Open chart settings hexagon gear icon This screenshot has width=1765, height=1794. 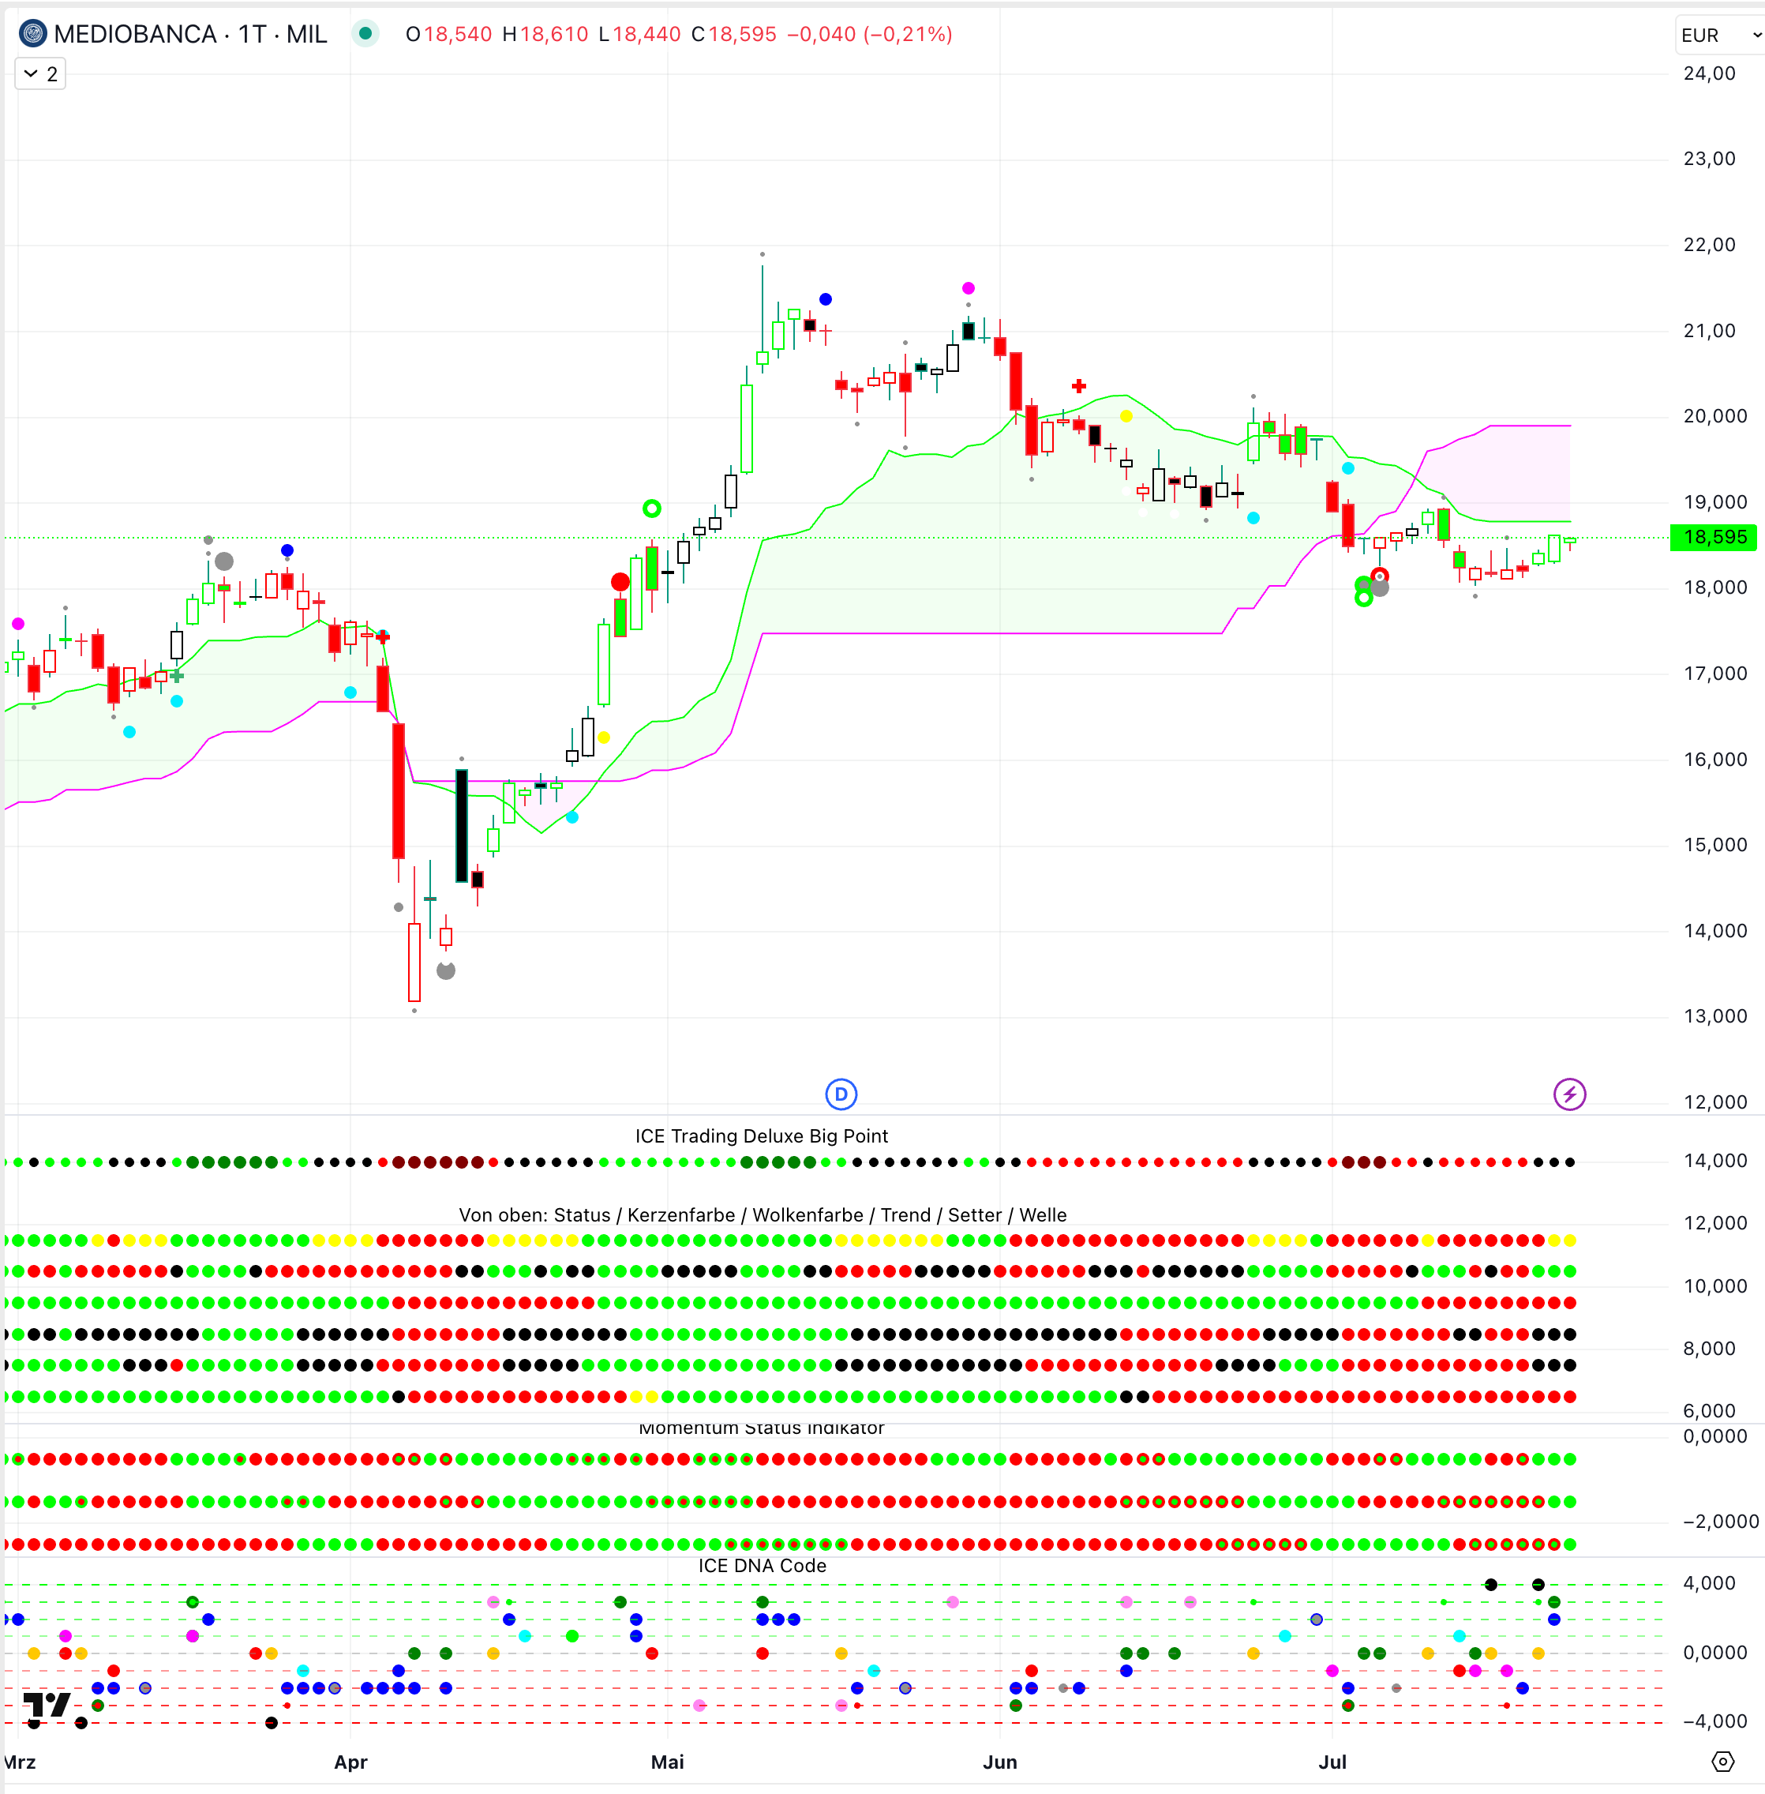click(x=1722, y=1762)
